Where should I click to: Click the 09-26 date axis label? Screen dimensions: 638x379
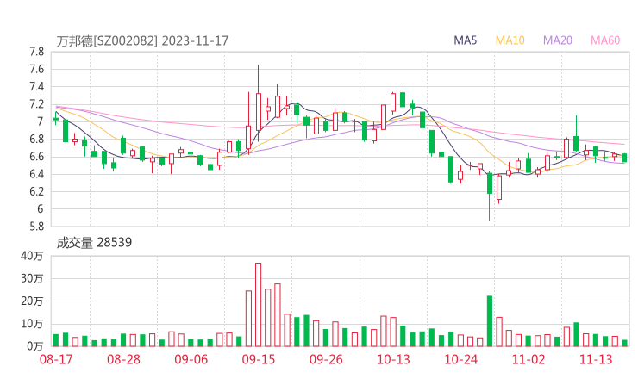[326, 359]
